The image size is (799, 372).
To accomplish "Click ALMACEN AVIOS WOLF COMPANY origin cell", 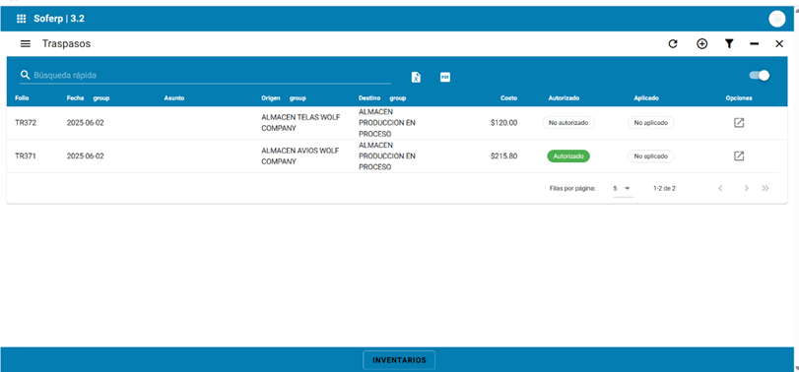I will tap(300, 156).
